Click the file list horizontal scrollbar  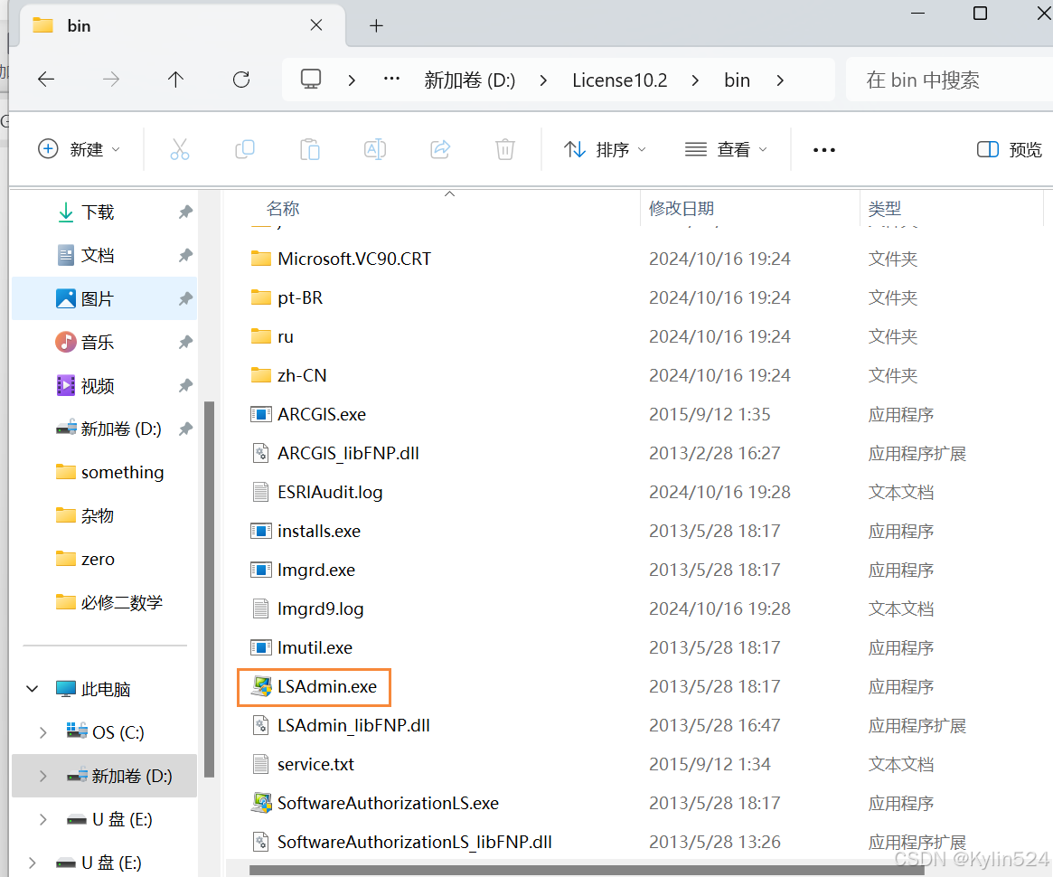(x=587, y=871)
